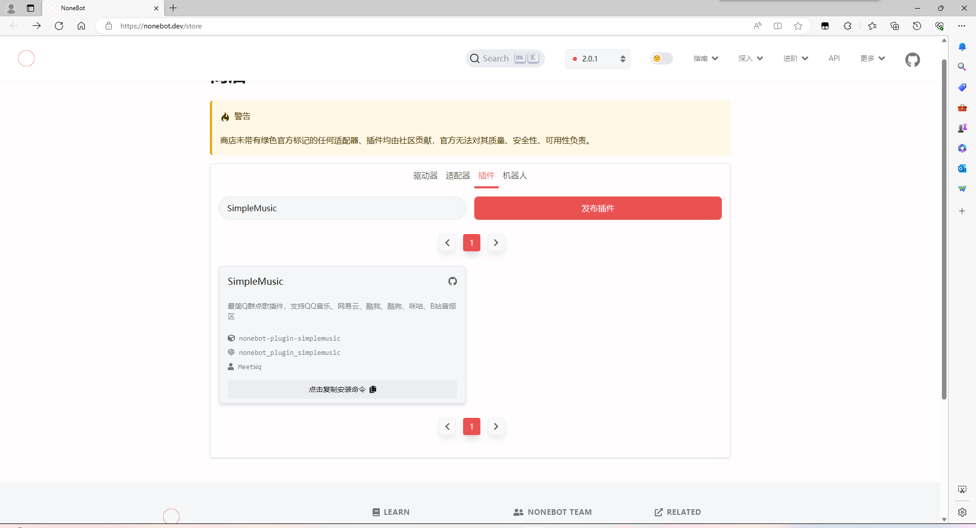Open the dark extension icon in toolbar
The height and width of the screenshot is (528, 976).
(825, 26)
